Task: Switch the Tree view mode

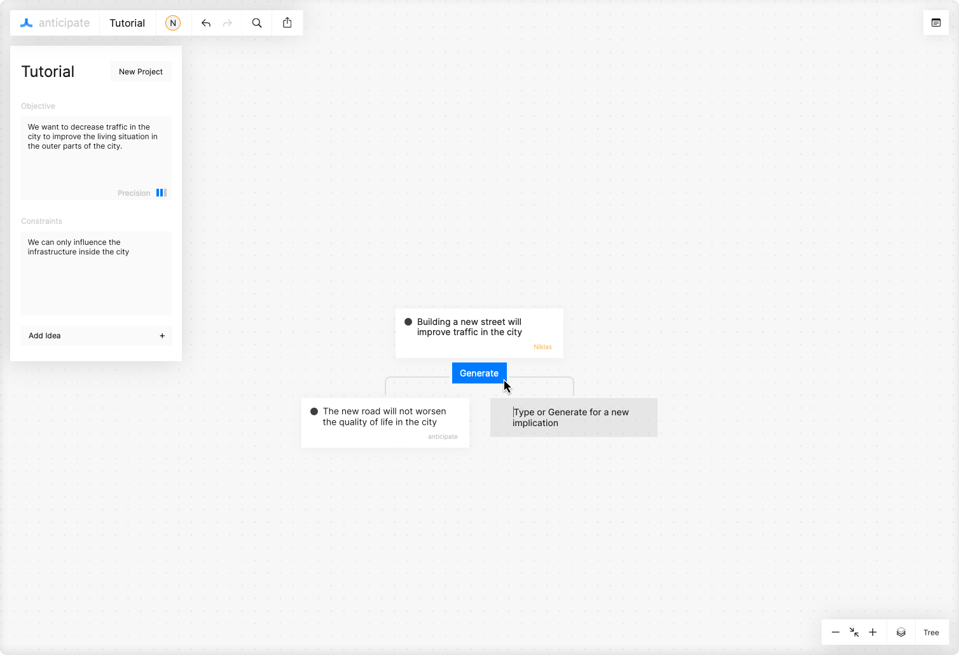Action: click(931, 632)
